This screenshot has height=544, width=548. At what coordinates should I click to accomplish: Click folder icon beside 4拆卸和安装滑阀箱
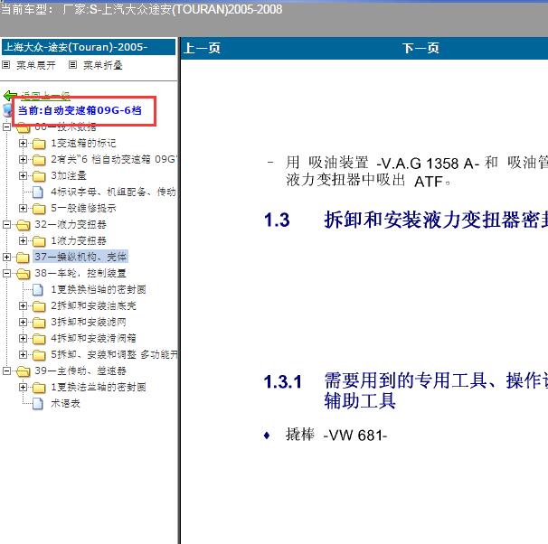39,339
